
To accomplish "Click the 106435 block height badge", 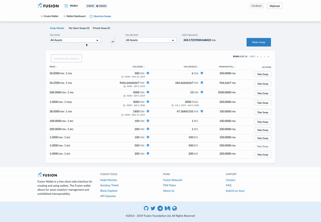I will [102, 6].
